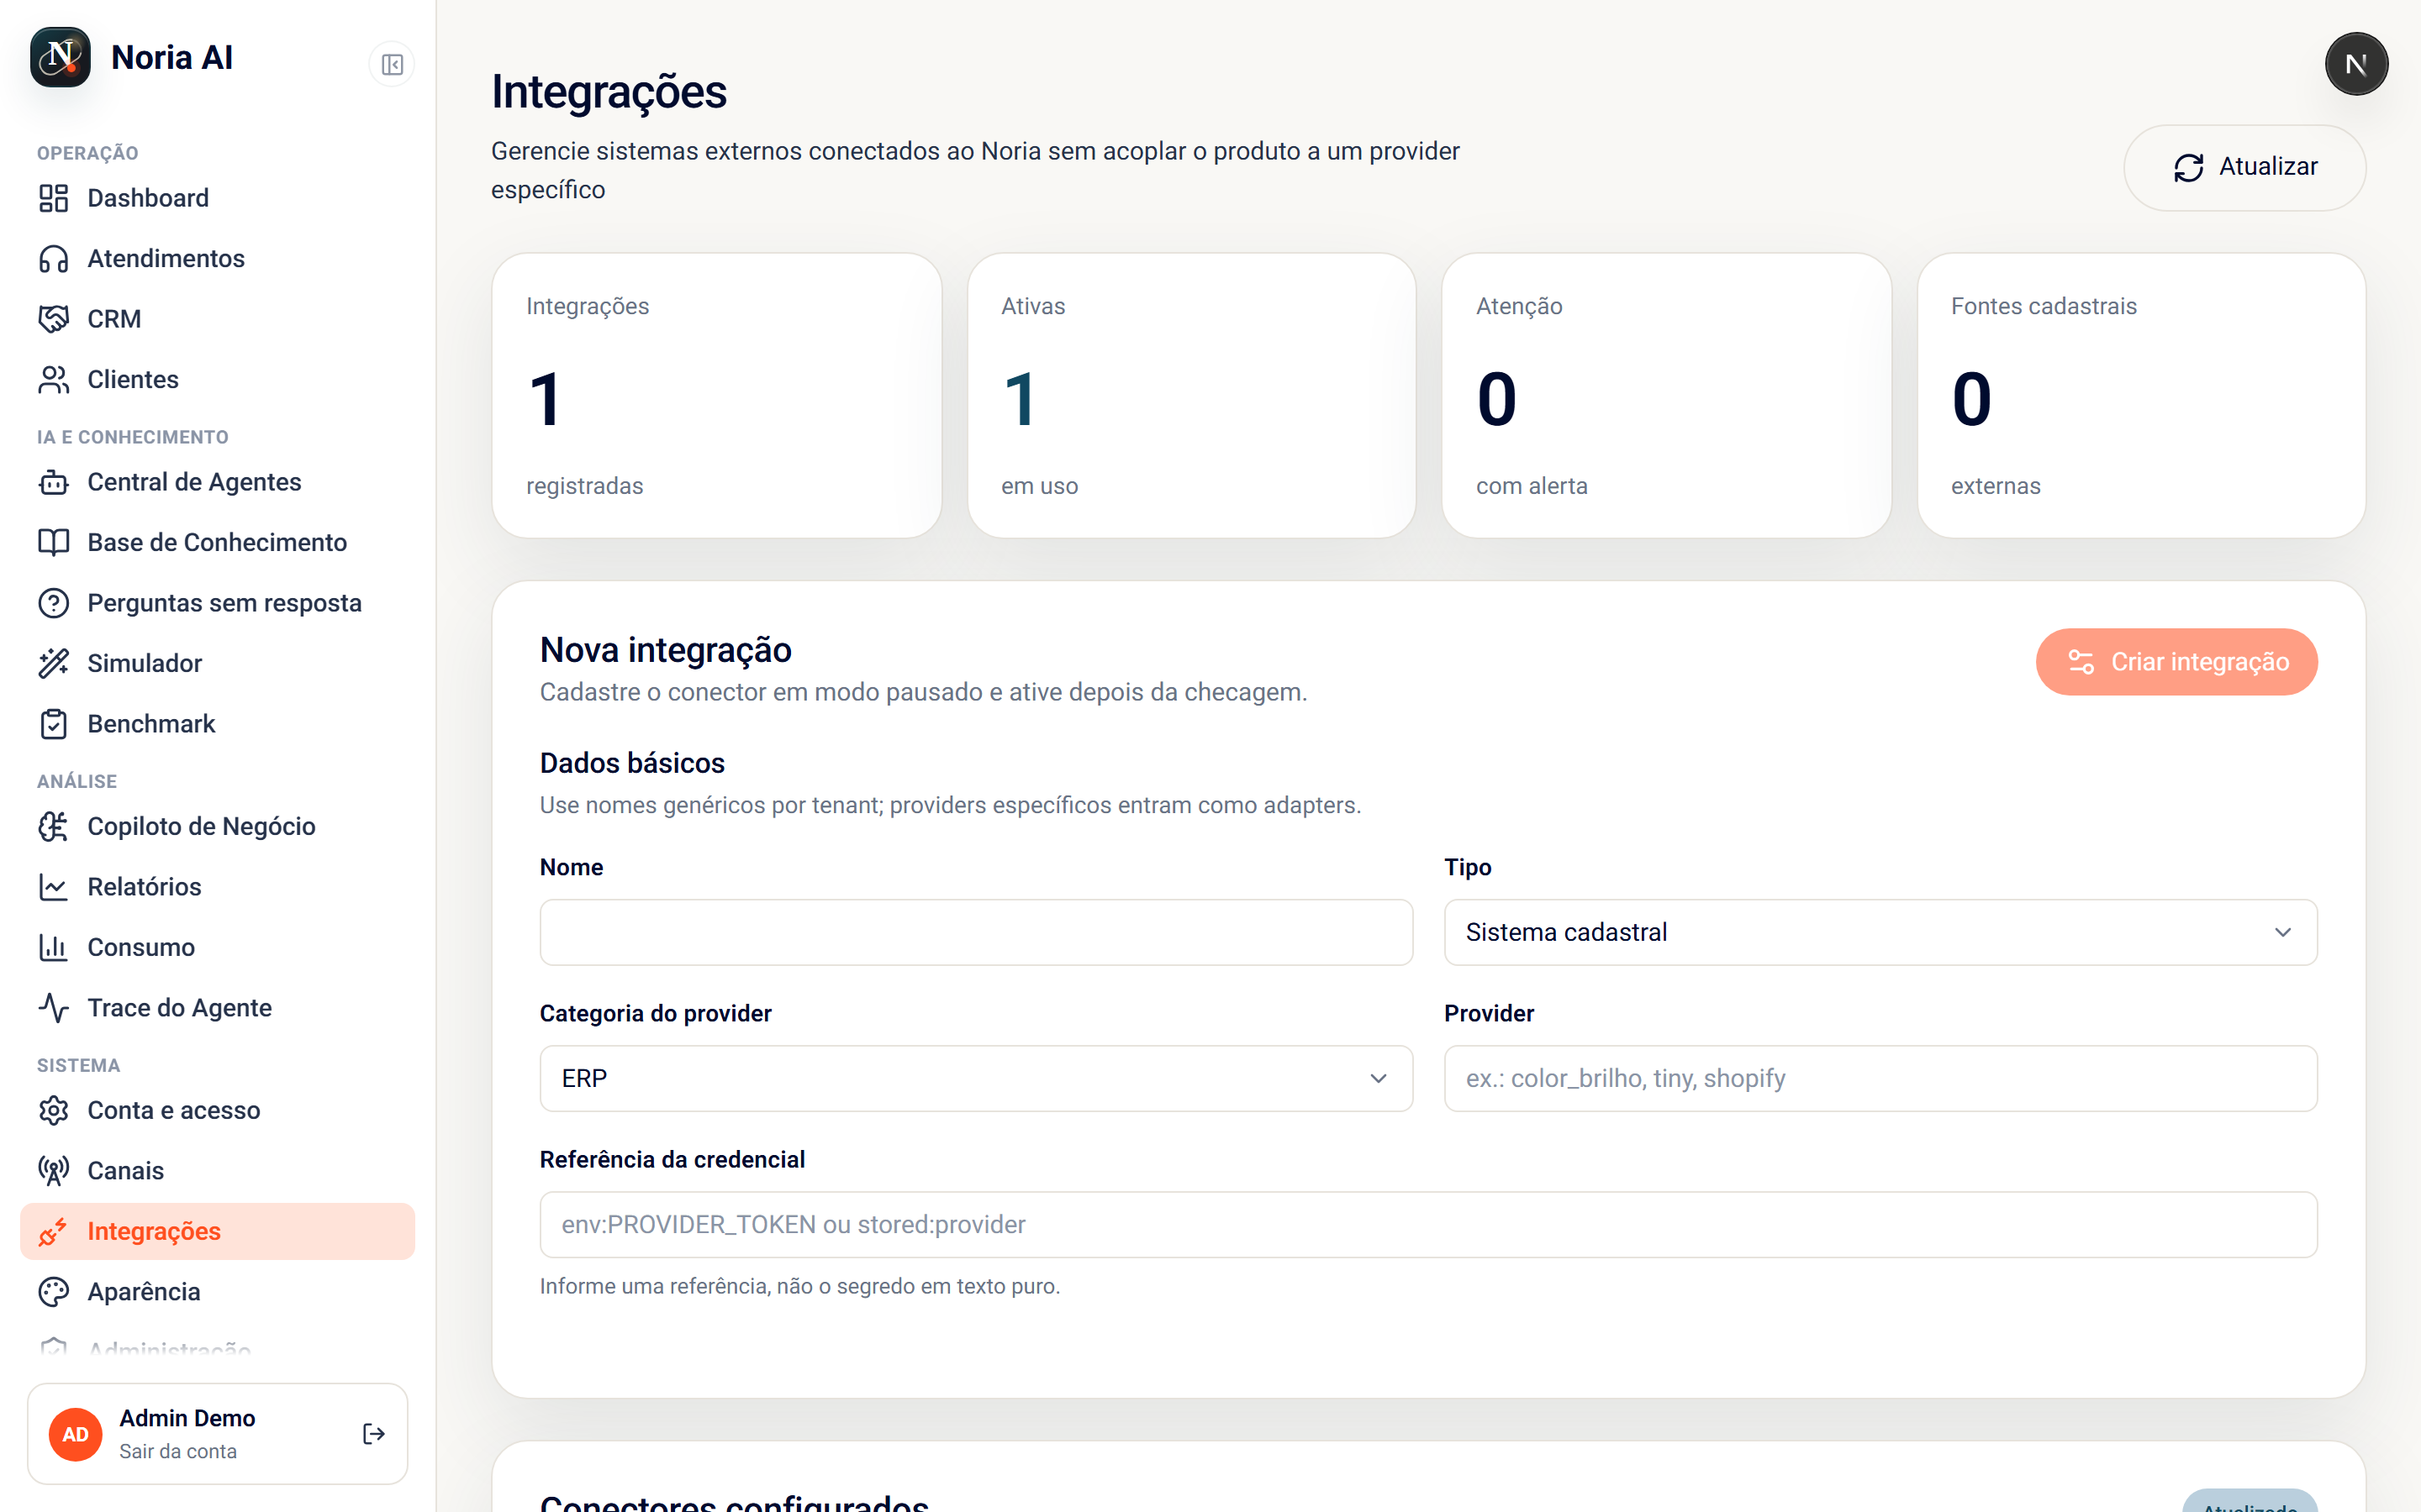This screenshot has height=1512, width=2421.
Task: Go to Canais
Action: (x=218, y=1171)
